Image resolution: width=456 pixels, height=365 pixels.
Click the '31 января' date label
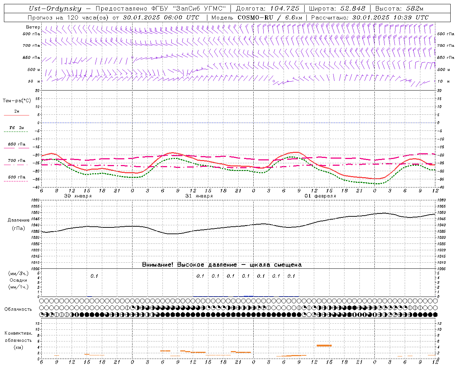pos(199,196)
